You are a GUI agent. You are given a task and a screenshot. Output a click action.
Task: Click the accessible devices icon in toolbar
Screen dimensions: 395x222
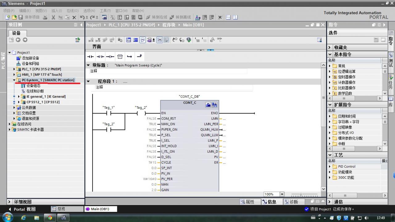click(198, 17)
